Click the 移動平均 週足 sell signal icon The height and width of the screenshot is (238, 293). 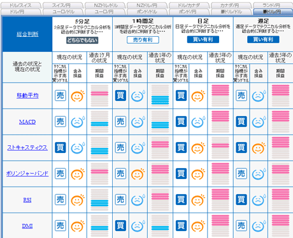pyautogui.click(x=241, y=95)
